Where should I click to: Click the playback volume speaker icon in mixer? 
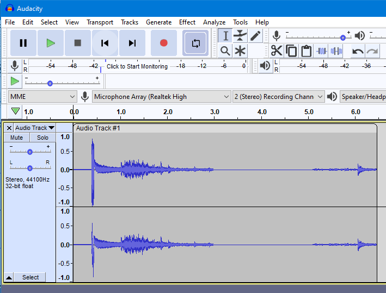[x=360, y=36]
